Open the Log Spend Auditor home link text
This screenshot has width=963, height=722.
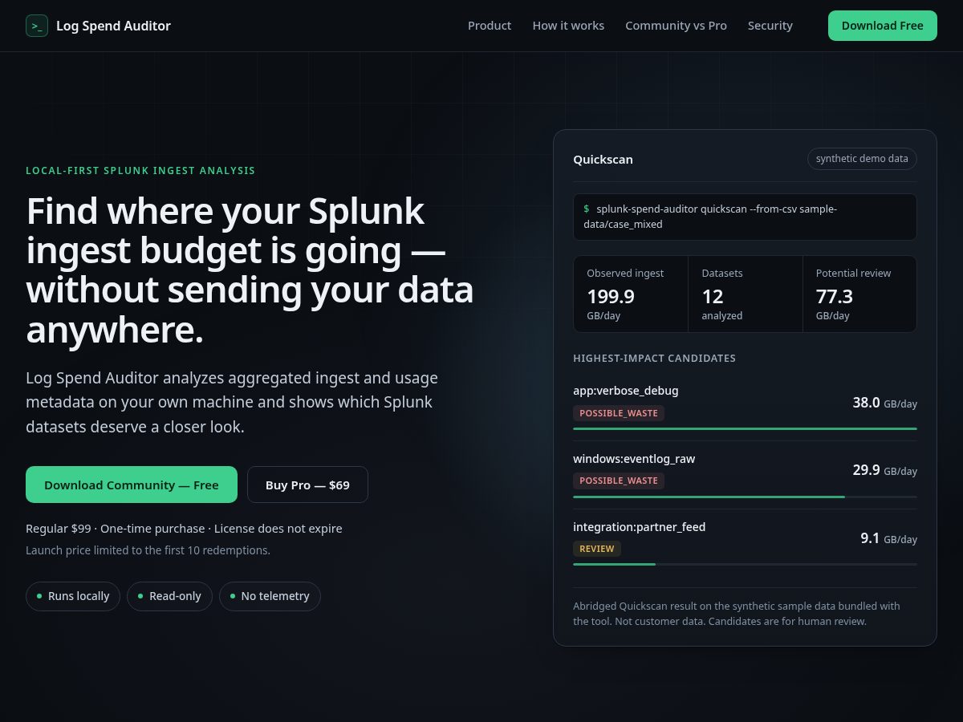[x=113, y=26]
